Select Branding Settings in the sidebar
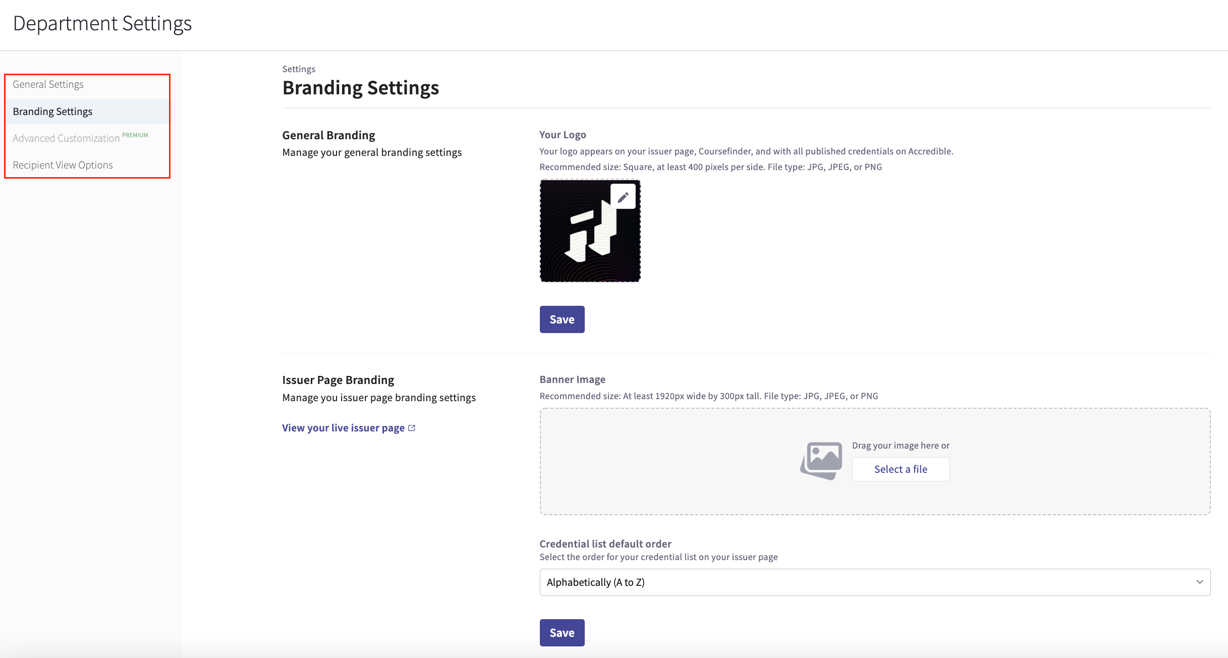The image size is (1228, 658). [x=52, y=112]
